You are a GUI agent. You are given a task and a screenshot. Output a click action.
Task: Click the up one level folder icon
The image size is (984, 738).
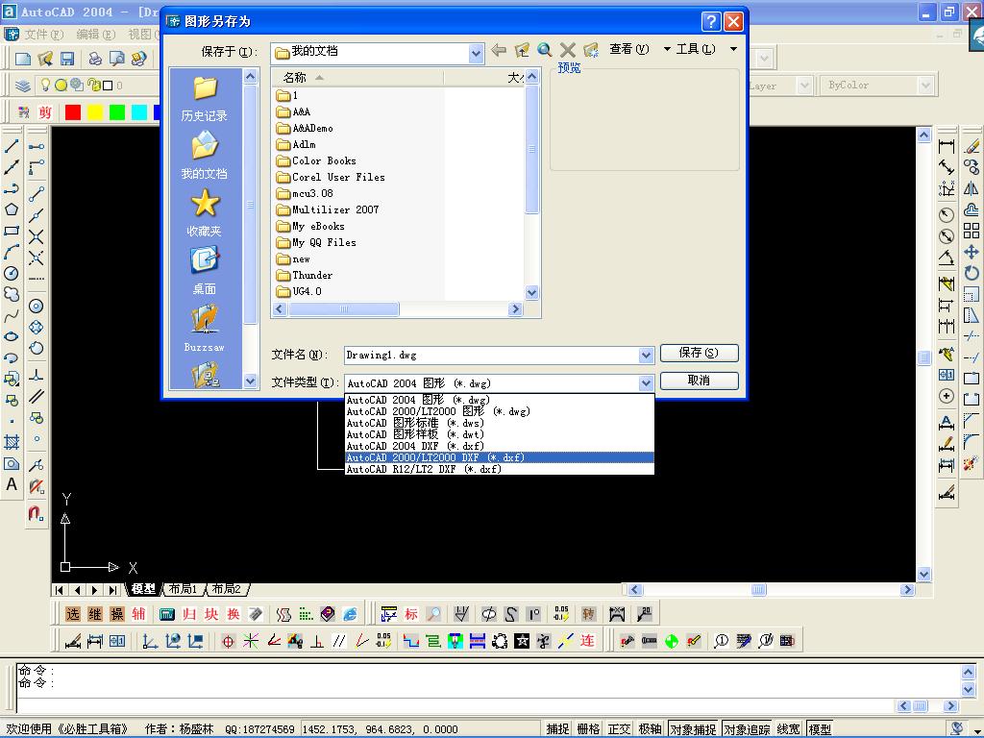point(522,50)
